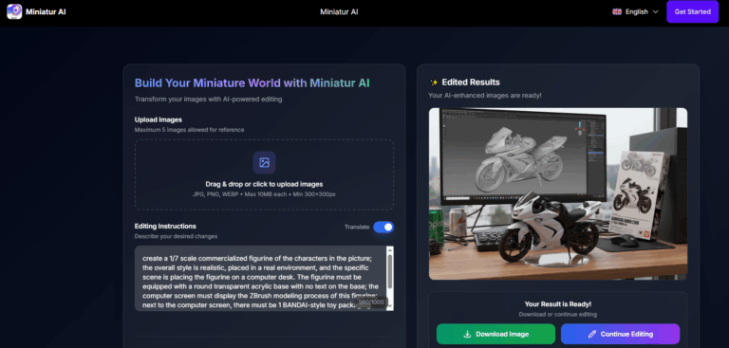This screenshot has height=348, width=729.
Task: Click the JPG, PNG, WEBP format note
Action: [264, 194]
